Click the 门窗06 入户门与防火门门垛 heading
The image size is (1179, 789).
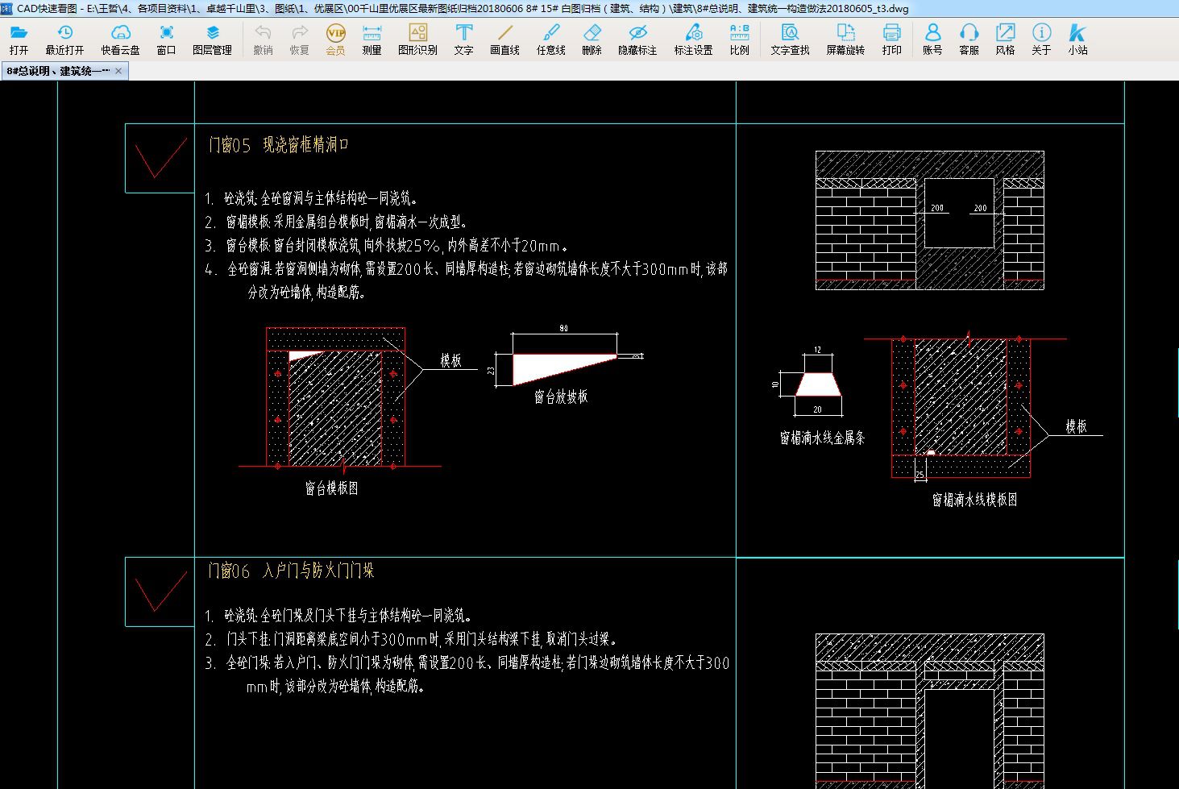click(291, 571)
